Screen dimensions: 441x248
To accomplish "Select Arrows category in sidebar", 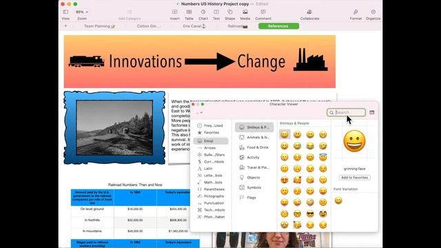I will point(210,148).
